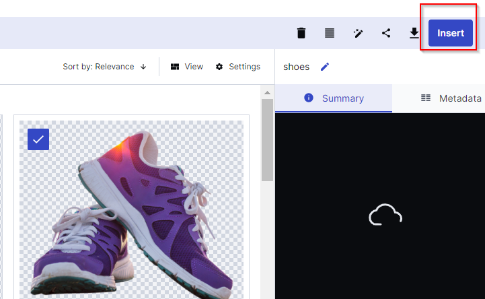Open the View layout options

click(187, 67)
